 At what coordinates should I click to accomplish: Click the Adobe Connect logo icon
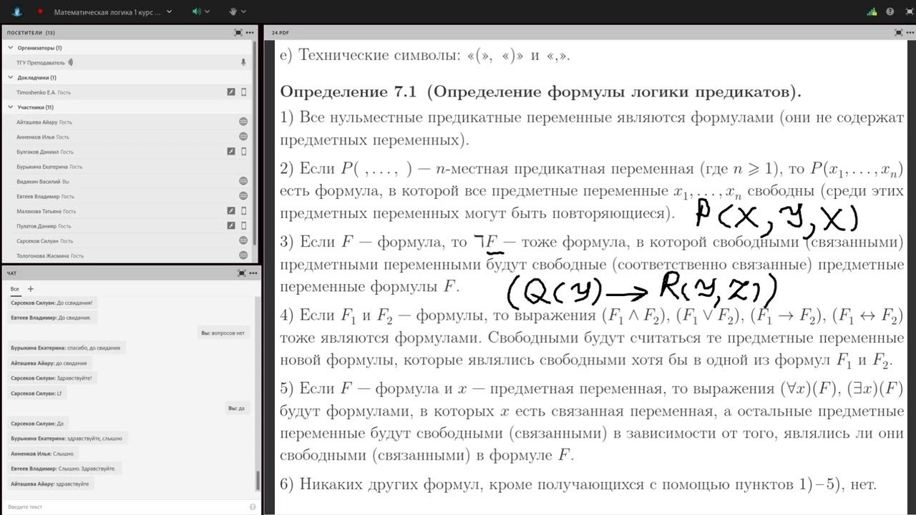16,11
